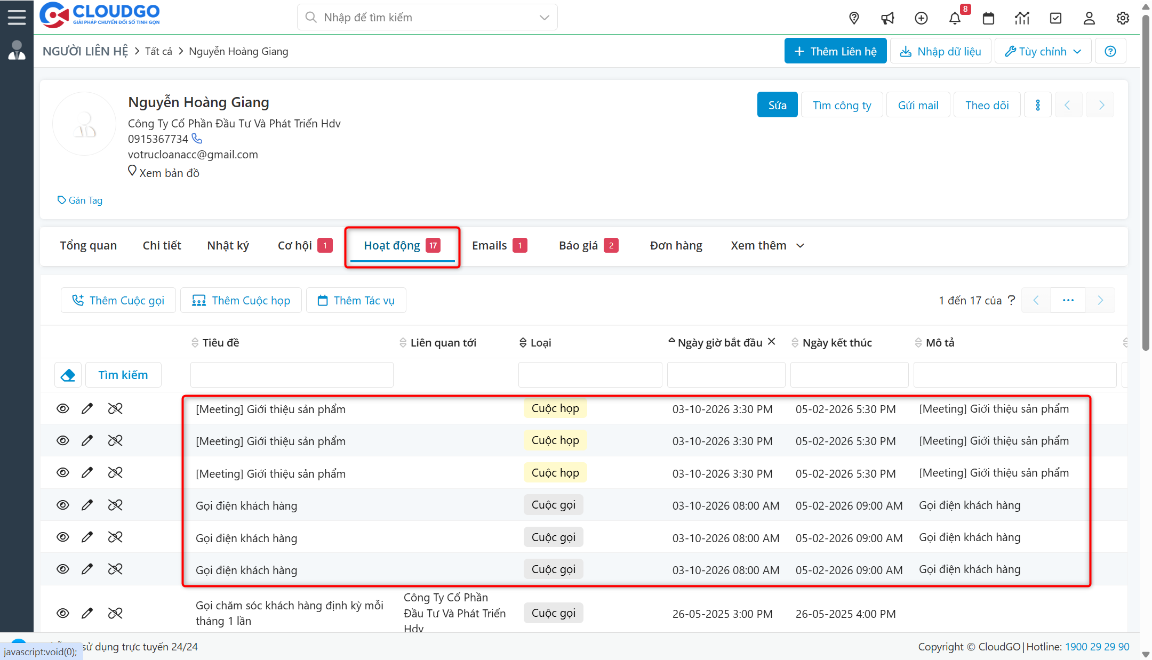The image size is (1152, 660).
Task: Unlink the first Gọi điện khách hàng row
Action: (x=115, y=505)
